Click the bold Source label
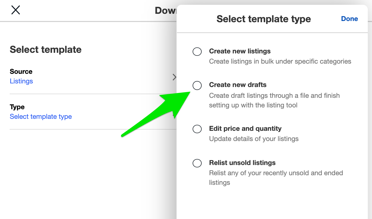 click(x=21, y=71)
